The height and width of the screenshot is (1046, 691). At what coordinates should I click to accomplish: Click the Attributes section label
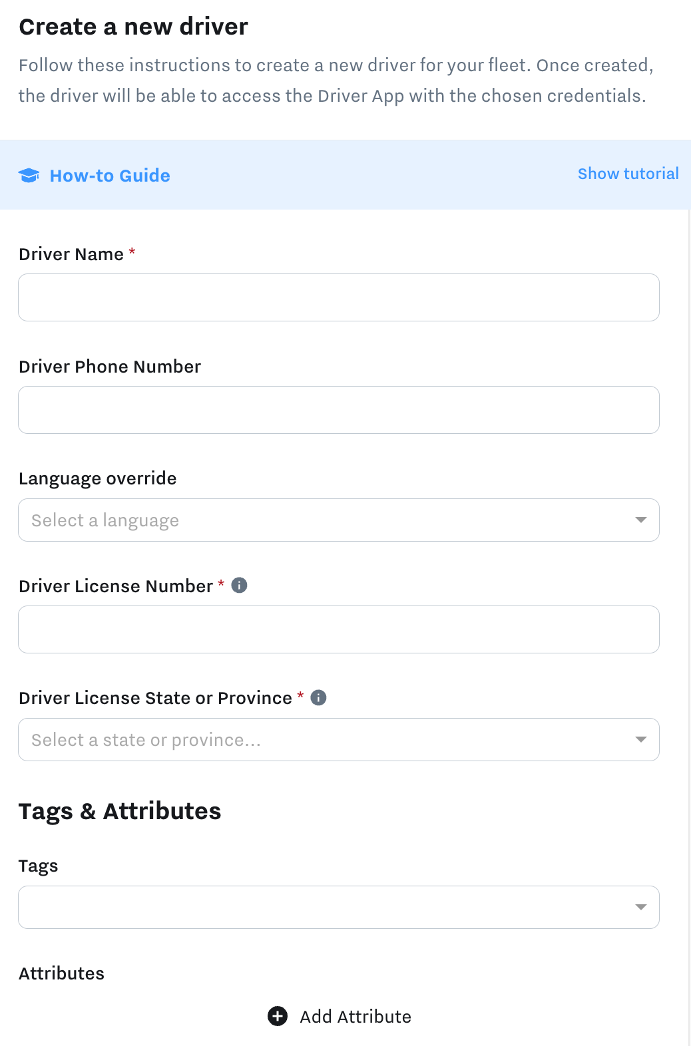click(x=62, y=973)
